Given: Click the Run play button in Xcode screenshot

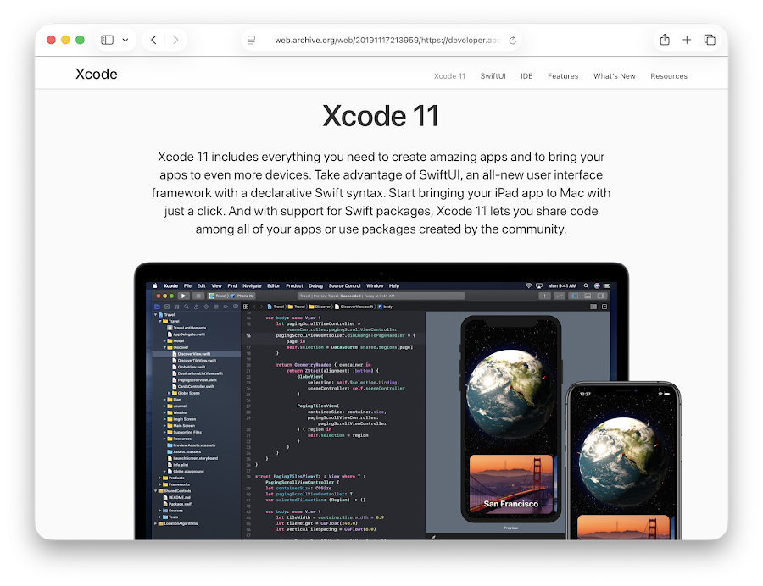Looking at the screenshot, I should [x=183, y=296].
